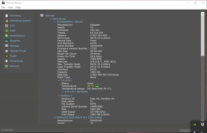This screenshot has width=207, height=133.
Task: Collapse the SAMSUNG SSD PM871 node
Action: click(55, 117)
